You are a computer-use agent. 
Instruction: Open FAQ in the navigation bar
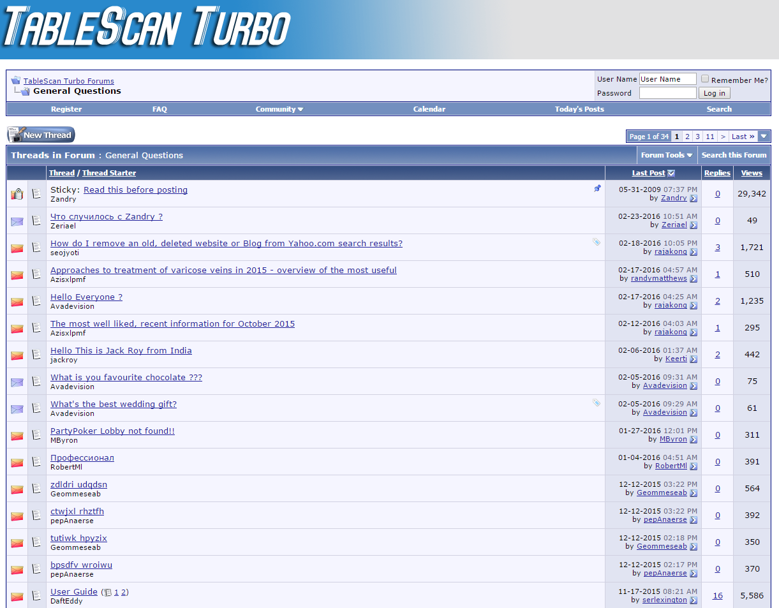[x=160, y=109]
